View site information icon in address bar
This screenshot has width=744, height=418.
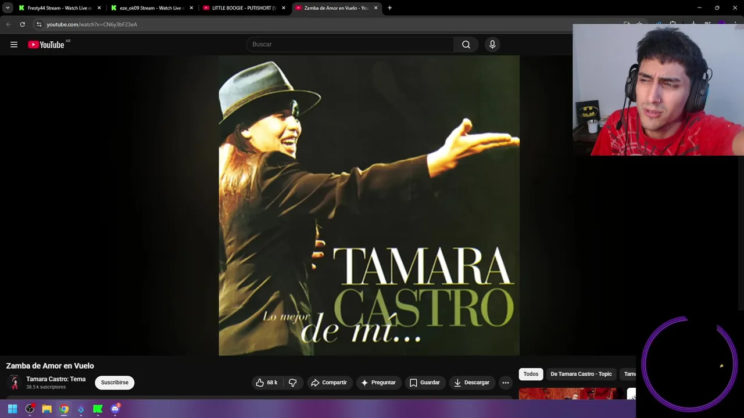coord(39,24)
